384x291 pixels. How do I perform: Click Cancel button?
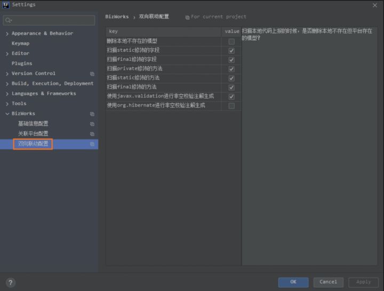[x=328, y=282]
